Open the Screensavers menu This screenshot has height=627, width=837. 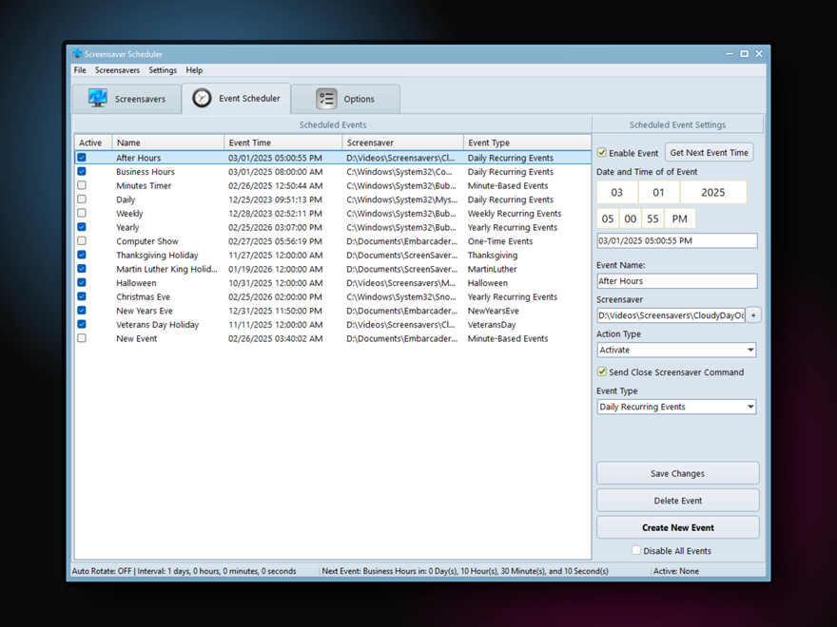pos(117,70)
